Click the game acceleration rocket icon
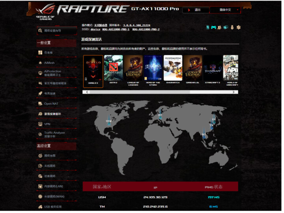The image size is (284, 213). [40, 93]
